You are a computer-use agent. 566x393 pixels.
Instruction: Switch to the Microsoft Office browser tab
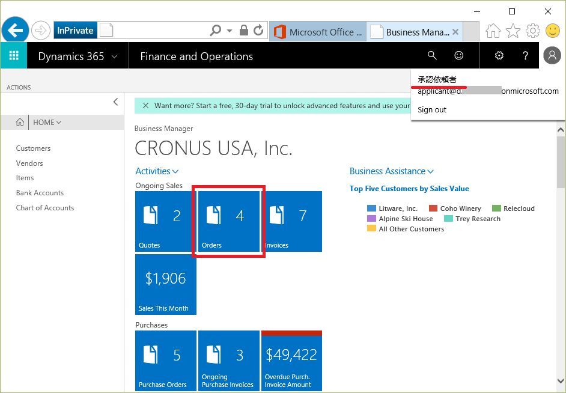318,32
